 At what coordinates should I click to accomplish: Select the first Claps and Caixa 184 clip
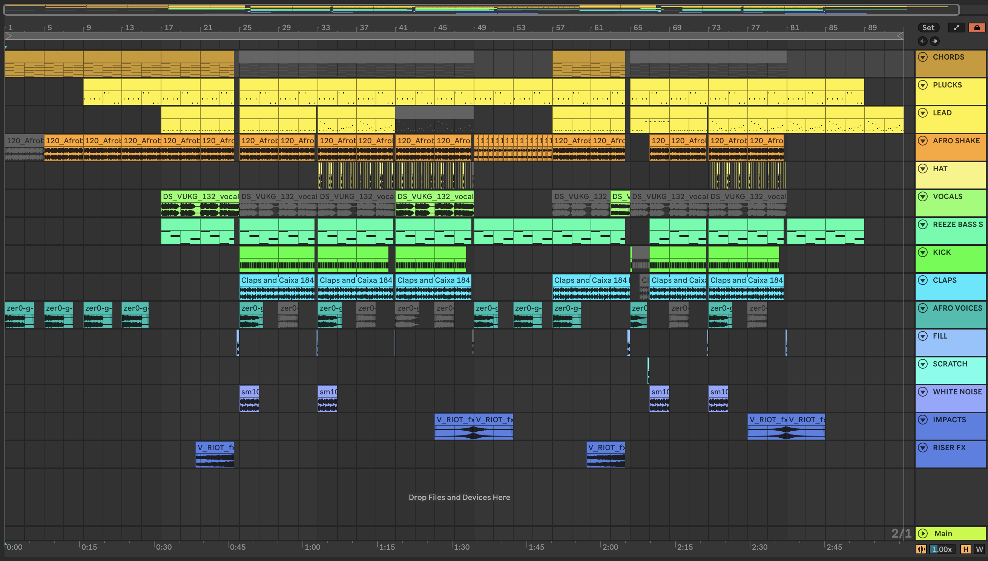(277, 287)
